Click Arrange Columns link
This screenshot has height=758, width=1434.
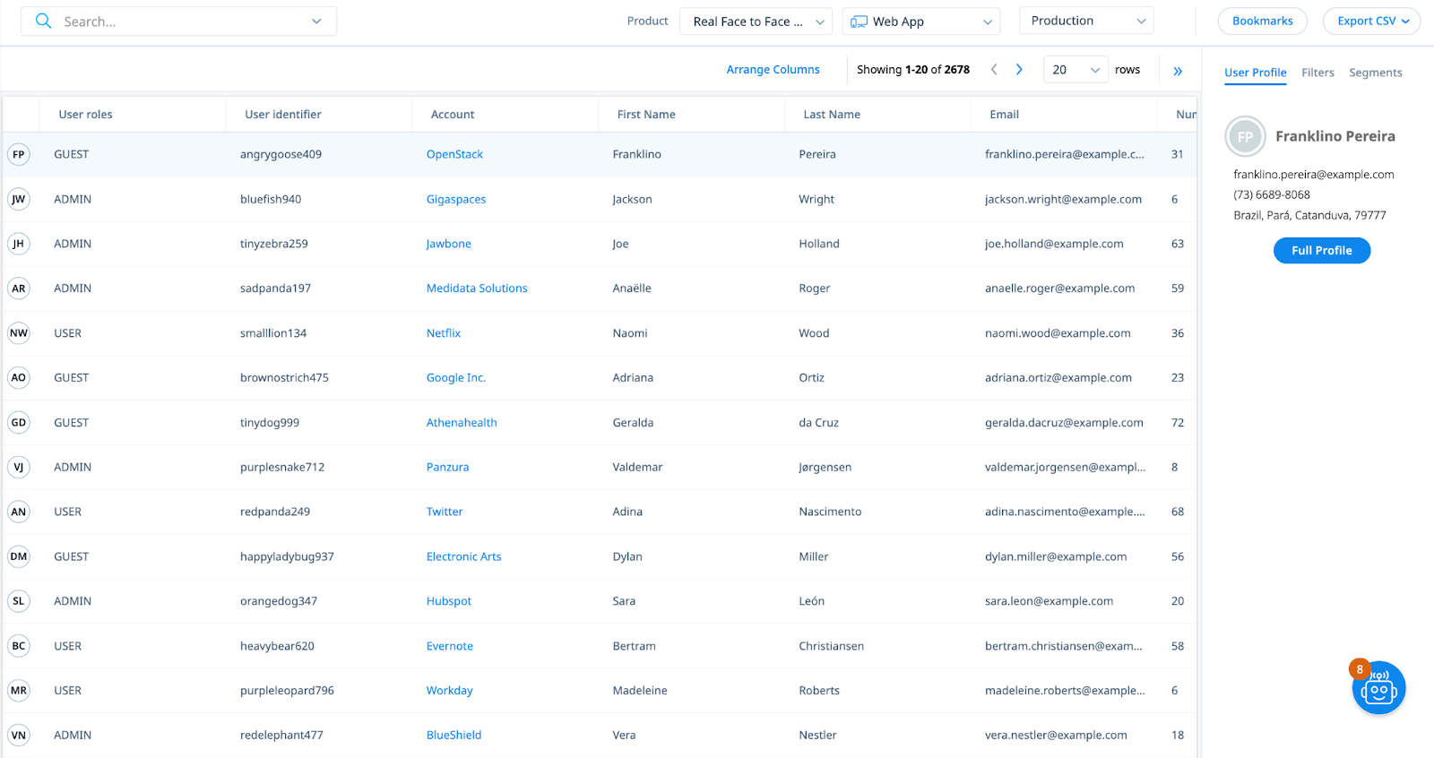(773, 70)
